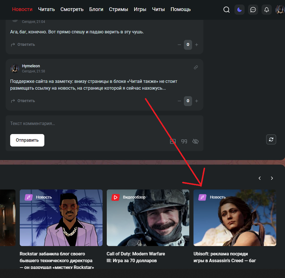The width and height of the screenshot is (285, 278).
Task: Reply to Hymeleon's comment
Action: point(23,101)
